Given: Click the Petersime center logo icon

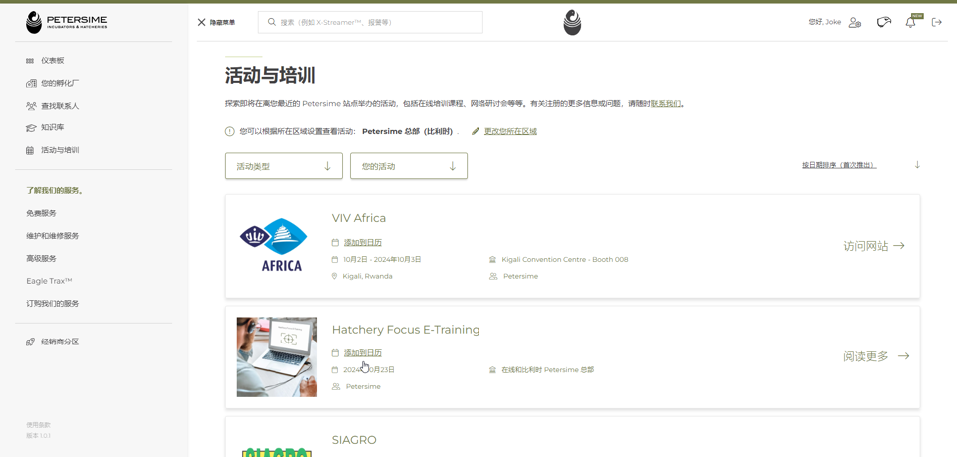Looking at the screenshot, I should [572, 22].
